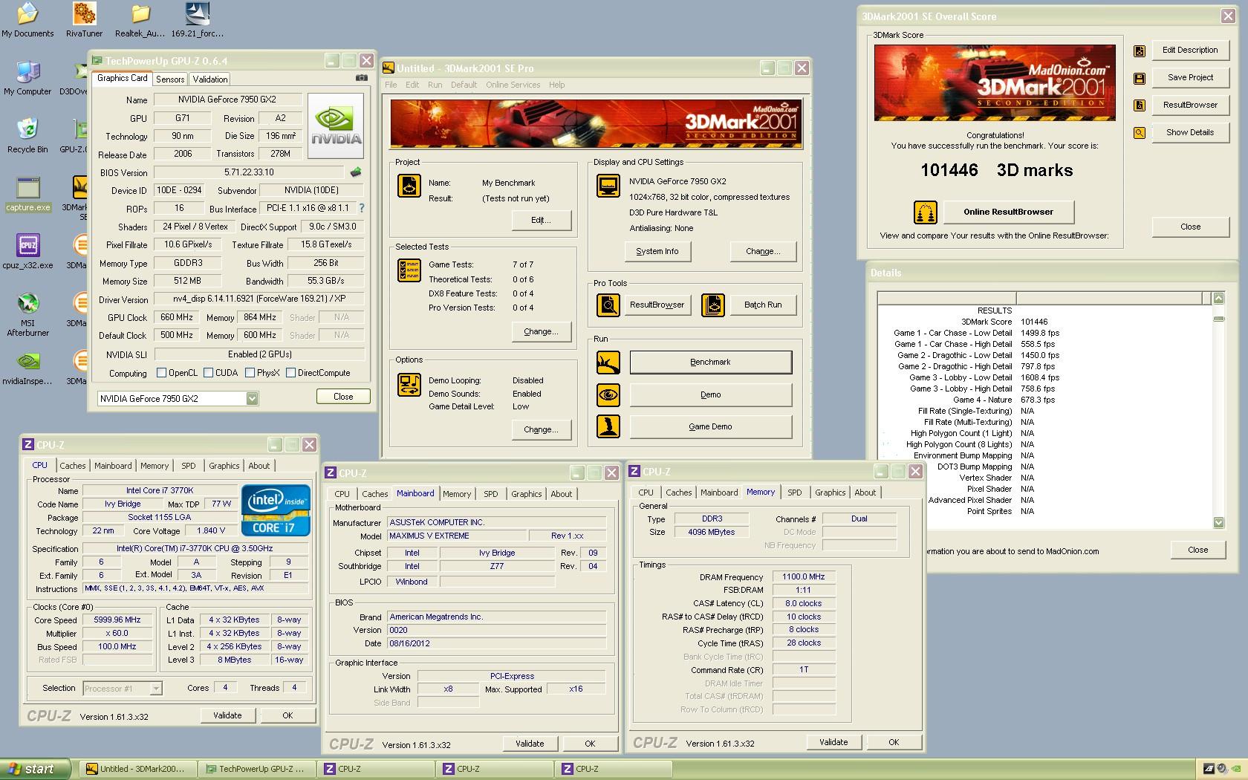Image resolution: width=1248 pixels, height=780 pixels.
Task: Open File menu in 3DMark2001 SE Pro
Action: click(x=391, y=85)
